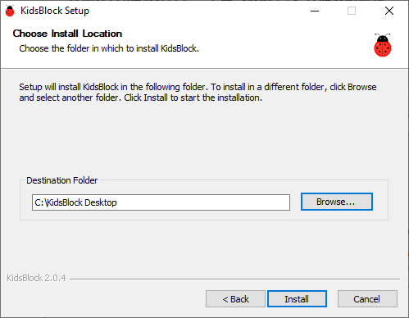Click 'Choose the folder in which to install KidsBlock.'
This screenshot has width=409, height=318.
coord(109,48)
